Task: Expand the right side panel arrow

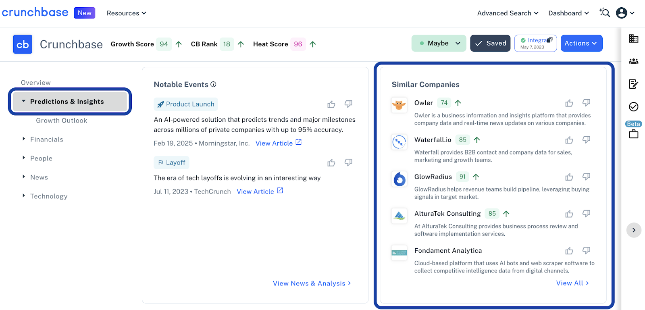Action: (x=634, y=230)
